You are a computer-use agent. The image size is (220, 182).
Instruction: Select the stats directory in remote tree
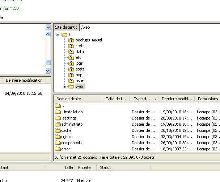80,69
